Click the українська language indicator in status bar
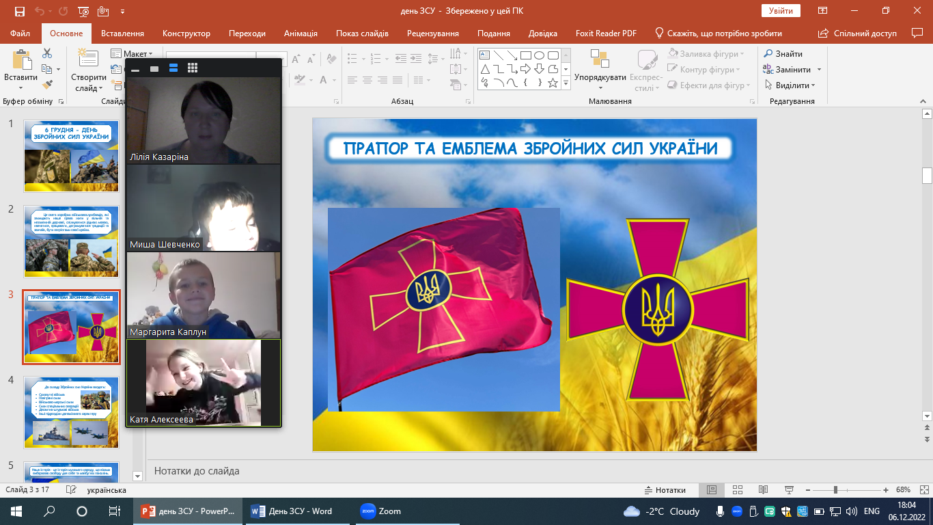The width and height of the screenshot is (933, 525). point(107,490)
